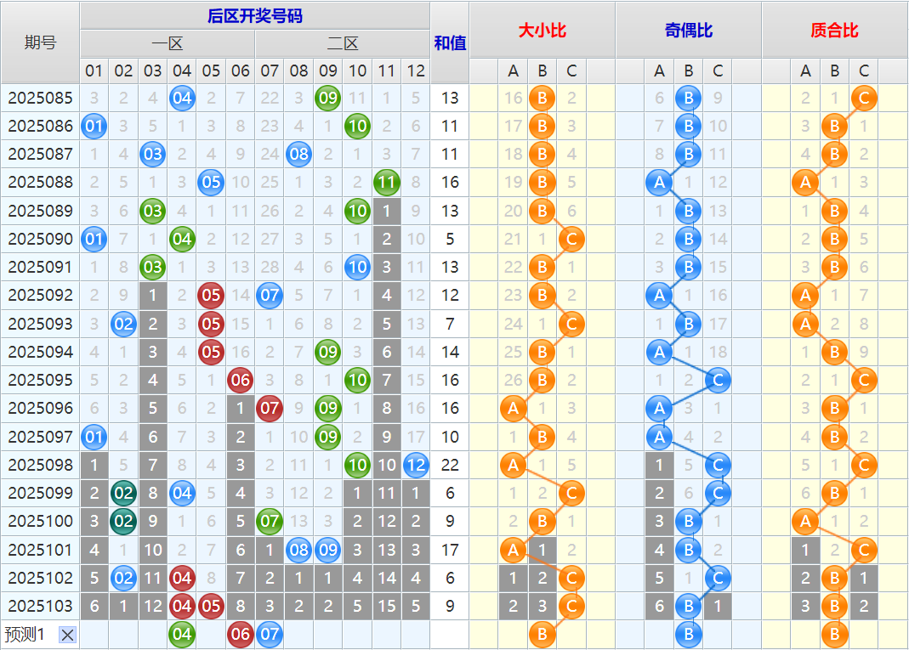Click orange A ball in 大小比 row 2025096
Image resolution: width=909 pixels, height=650 pixels.
pos(513,409)
